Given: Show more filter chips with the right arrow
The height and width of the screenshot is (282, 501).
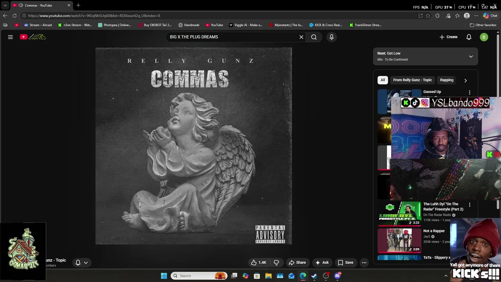Looking at the screenshot, I should [x=465, y=80].
